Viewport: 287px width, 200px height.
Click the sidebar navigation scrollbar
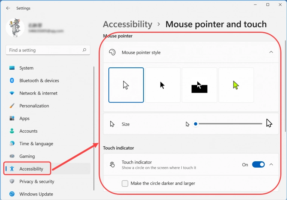click(94, 128)
